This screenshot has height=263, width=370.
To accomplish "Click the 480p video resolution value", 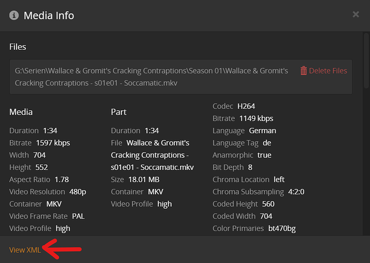I will (77, 192).
